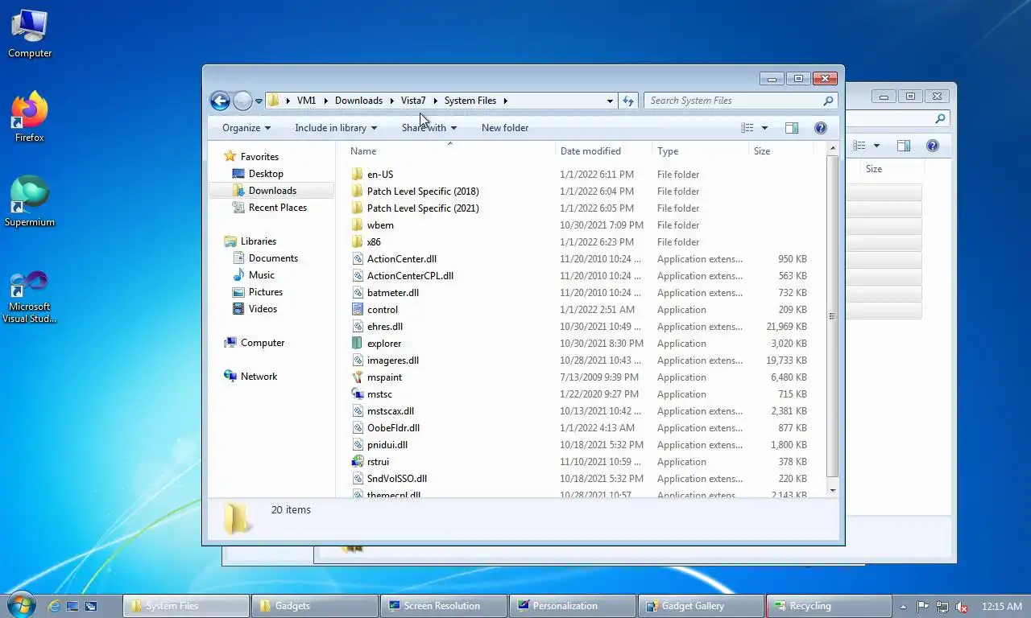
Task: Switch to Personalization taskbar window
Action: [x=573, y=606]
